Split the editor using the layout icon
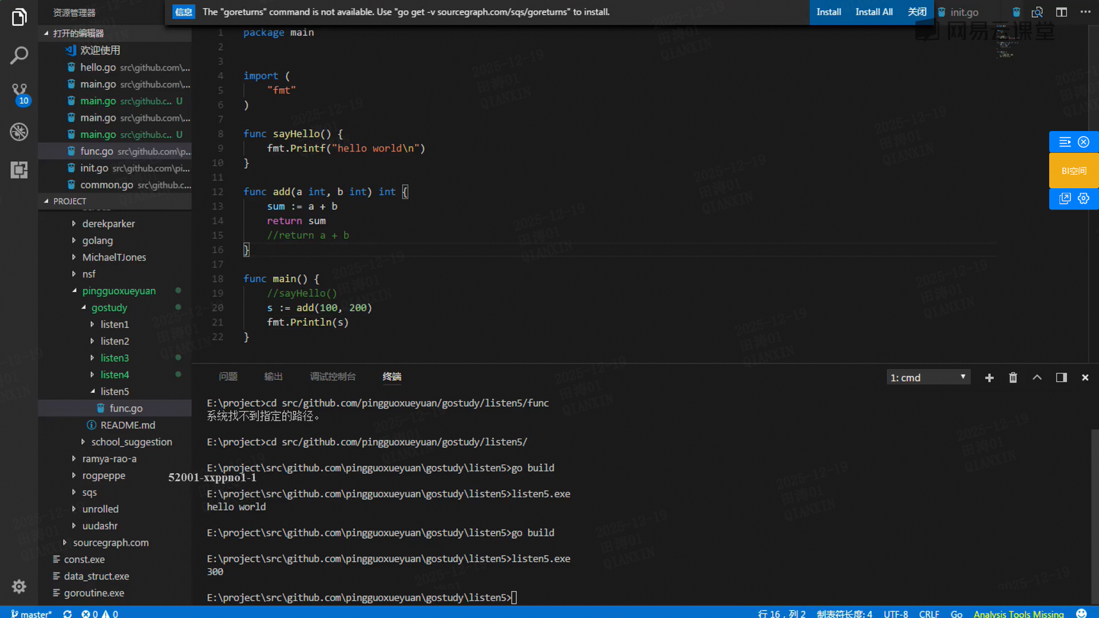Viewport: 1099px width, 618px height. [1061, 12]
